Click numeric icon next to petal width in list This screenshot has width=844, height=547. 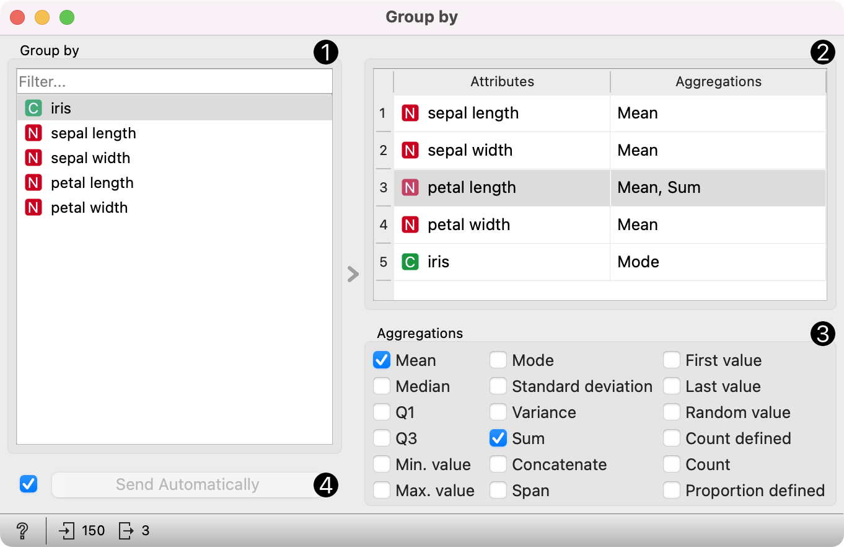[x=33, y=208]
